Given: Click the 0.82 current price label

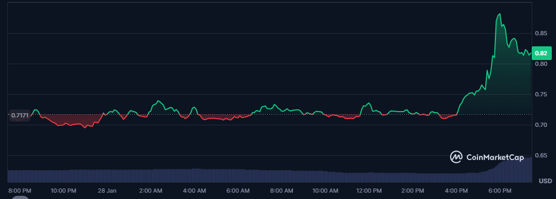Looking at the screenshot, I should click(x=541, y=54).
